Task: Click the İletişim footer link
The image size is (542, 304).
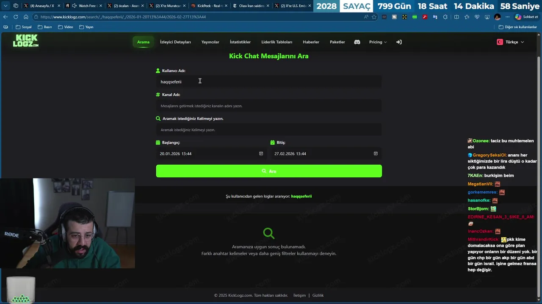Action: (x=299, y=296)
